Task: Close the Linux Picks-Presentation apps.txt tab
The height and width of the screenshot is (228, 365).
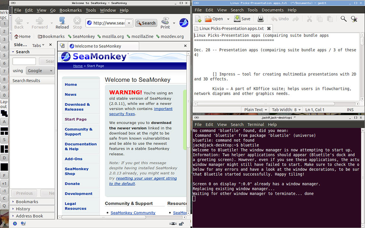Action: 269,28
